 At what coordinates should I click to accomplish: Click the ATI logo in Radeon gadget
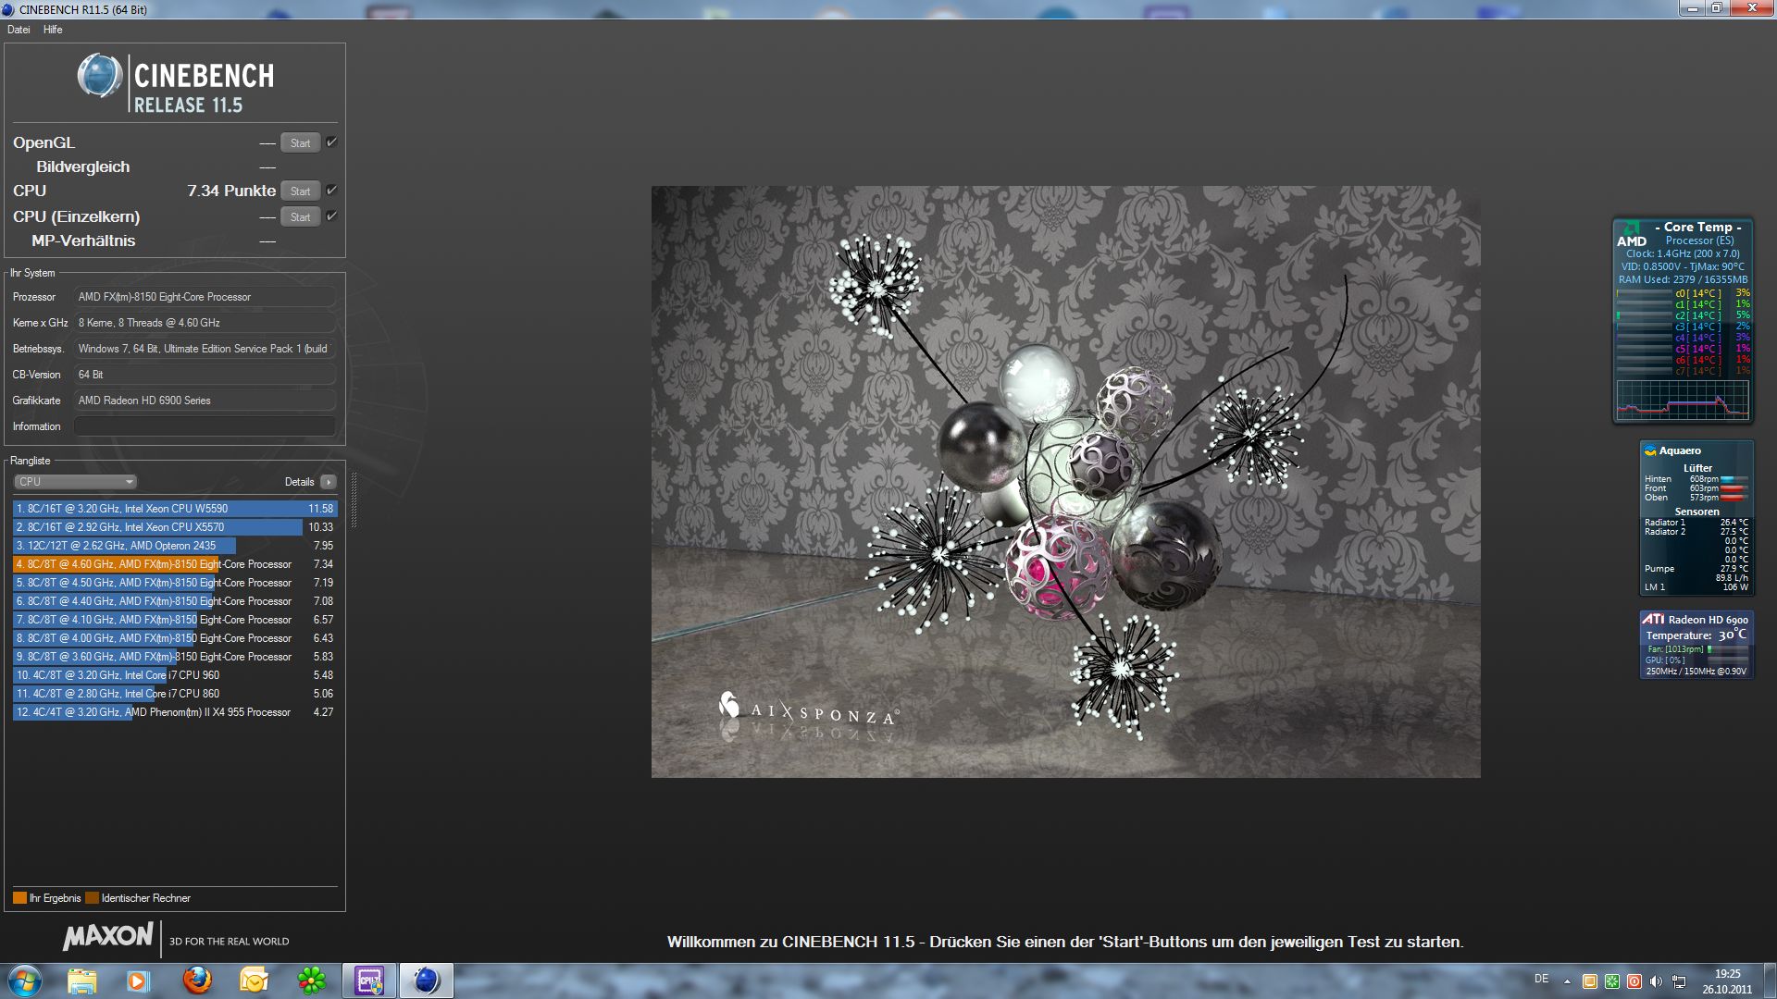(1653, 619)
